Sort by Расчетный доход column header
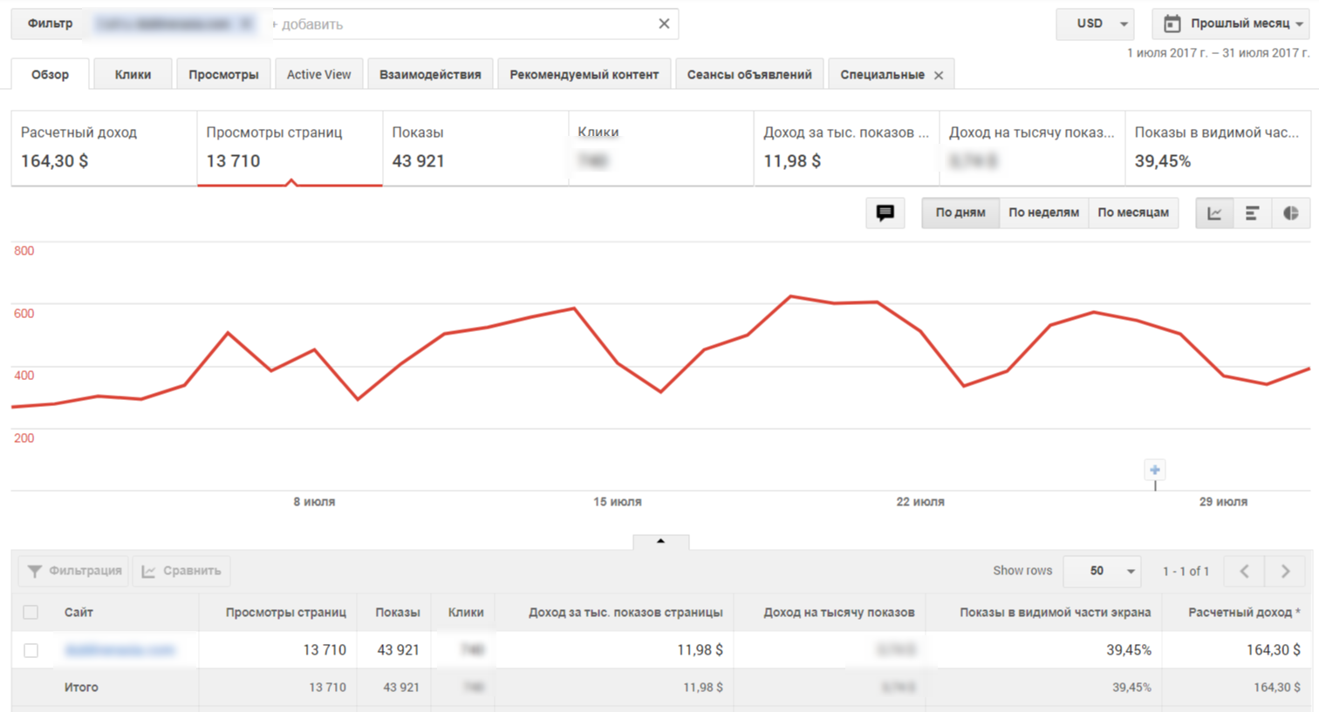The width and height of the screenshot is (1319, 712). click(x=1244, y=613)
